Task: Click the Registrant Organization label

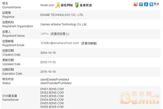Action: point(18,26)
